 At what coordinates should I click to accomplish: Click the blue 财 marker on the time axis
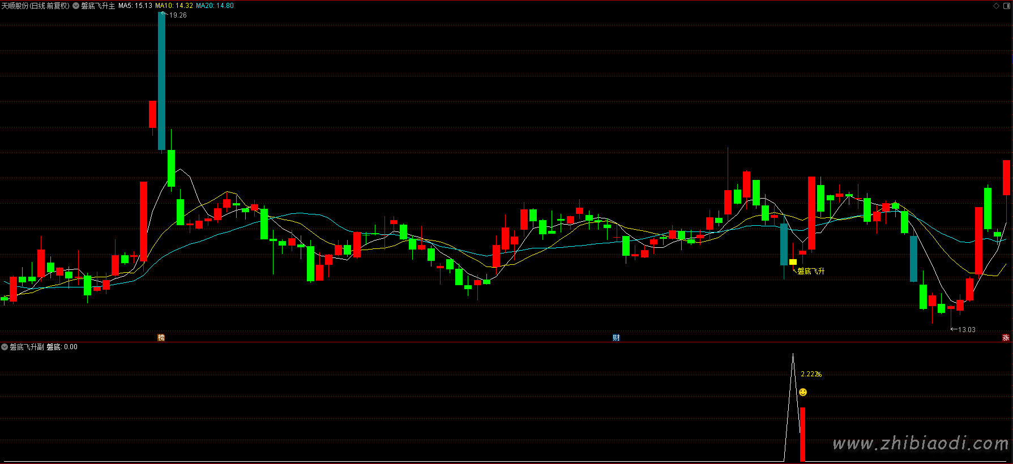(616, 338)
